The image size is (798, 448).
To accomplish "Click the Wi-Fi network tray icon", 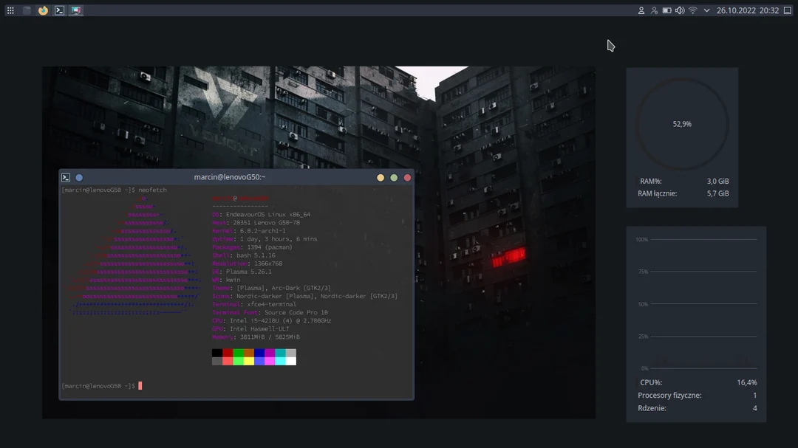I will click(x=692, y=10).
